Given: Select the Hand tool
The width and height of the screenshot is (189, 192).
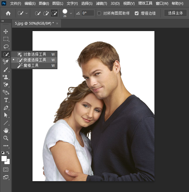Looking at the screenshot, I should pyautogui.click(x=6, y=130).
